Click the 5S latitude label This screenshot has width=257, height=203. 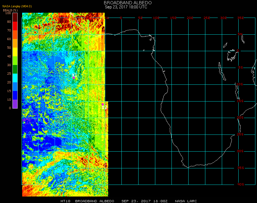240,68
